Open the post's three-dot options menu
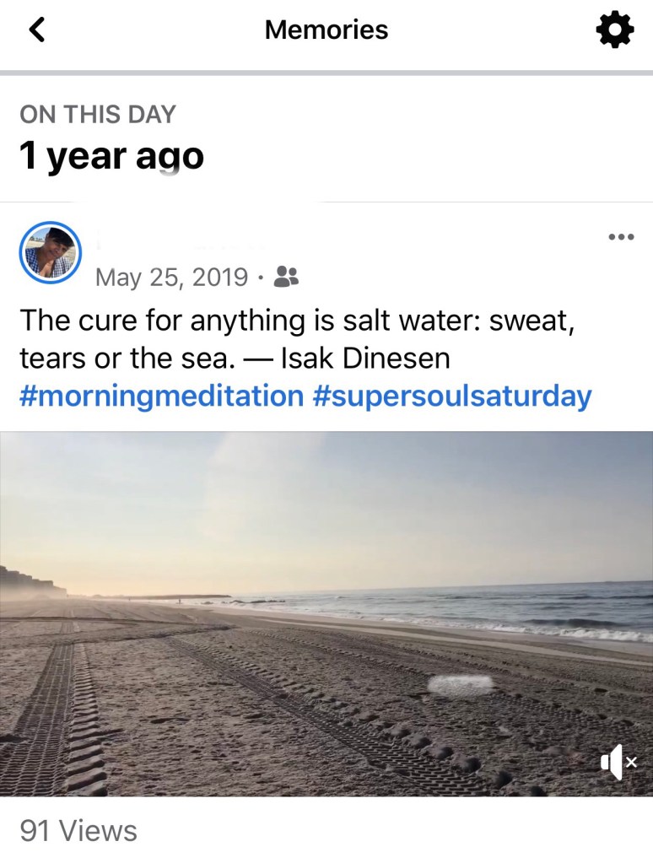 [620, 237]
